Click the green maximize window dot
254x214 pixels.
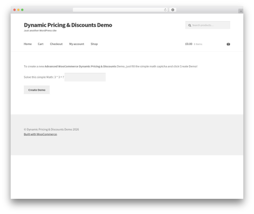22,10
